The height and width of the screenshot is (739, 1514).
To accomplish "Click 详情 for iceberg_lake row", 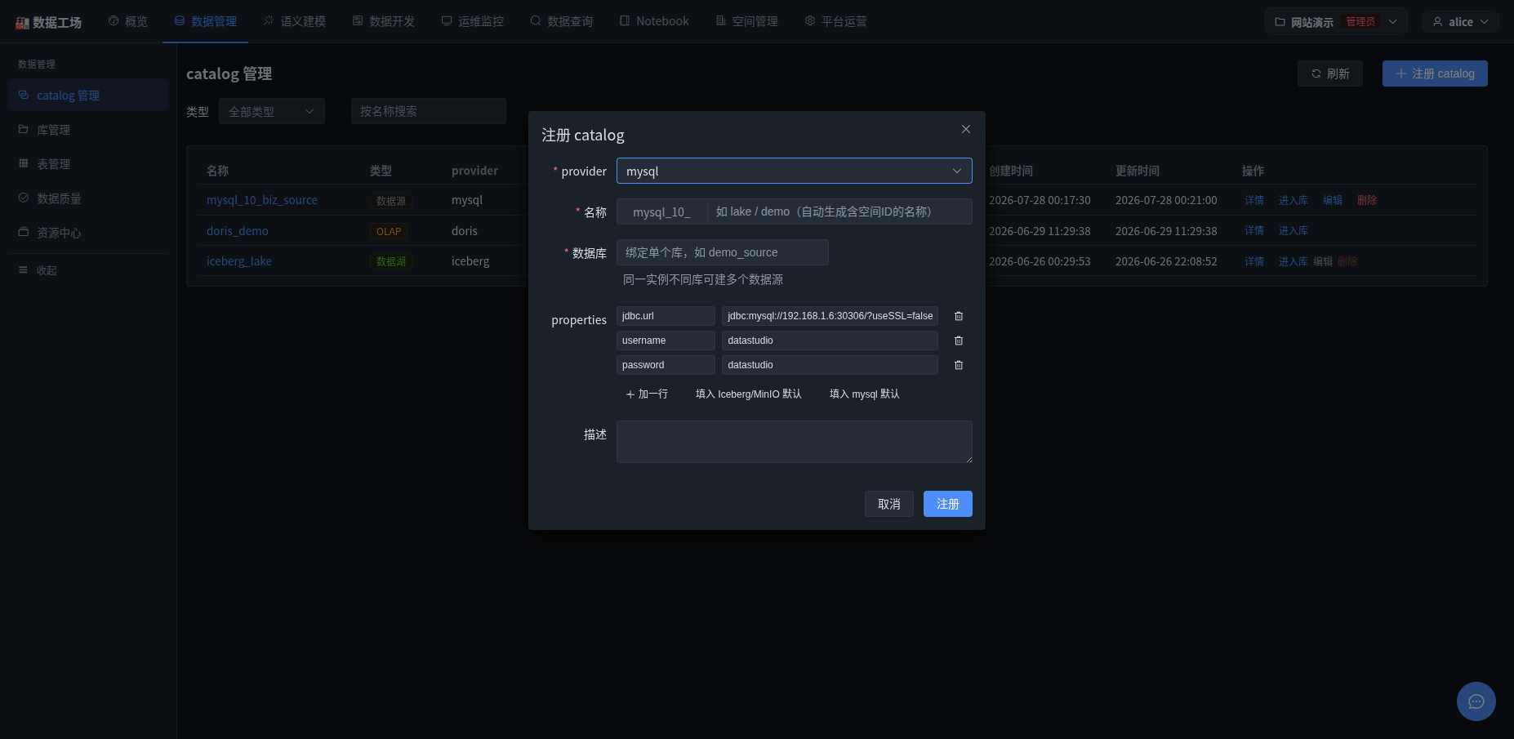I will coord(1254,261).
